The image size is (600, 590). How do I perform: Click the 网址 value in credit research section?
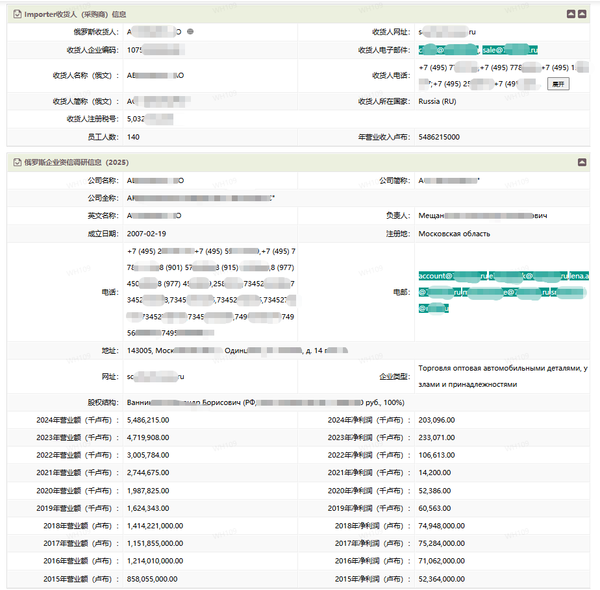[156, 376]
